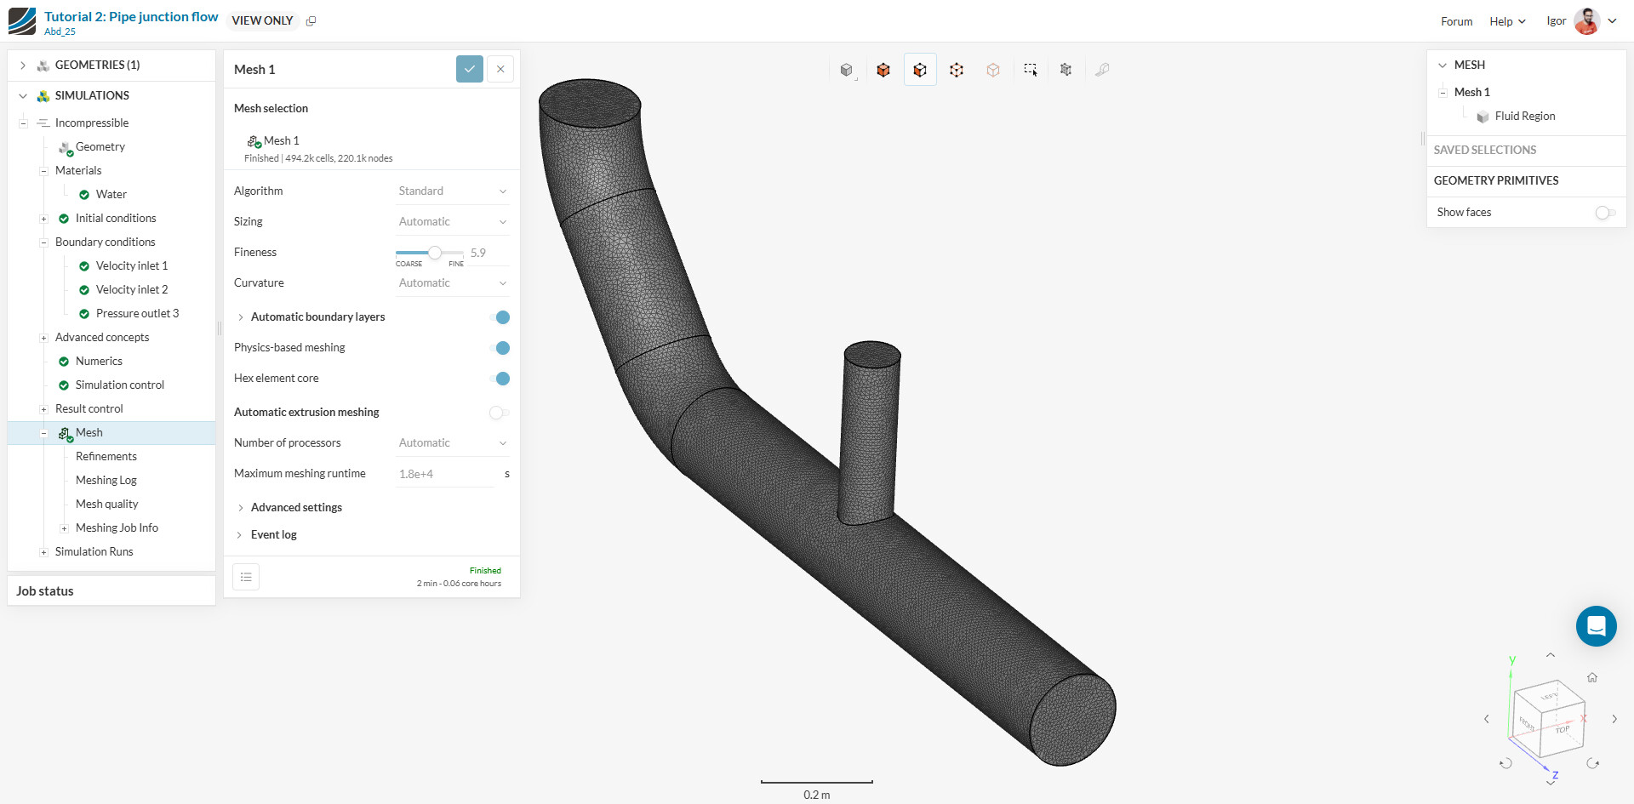
Task: Open the Meshing Log
Action: point(106,481)
